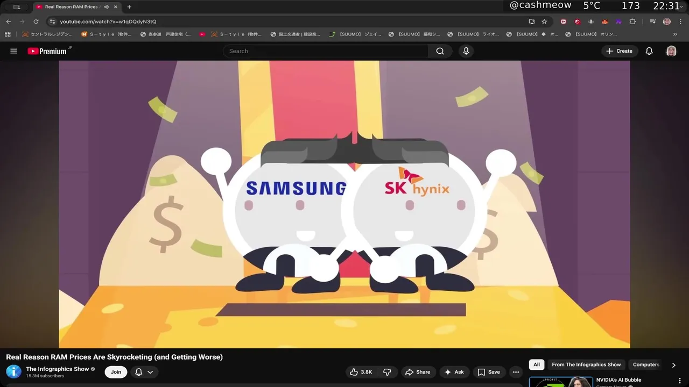Show next filter chips arrow
Image resolution: width=689 pixels, height=387 pixels.
point(673,365)
